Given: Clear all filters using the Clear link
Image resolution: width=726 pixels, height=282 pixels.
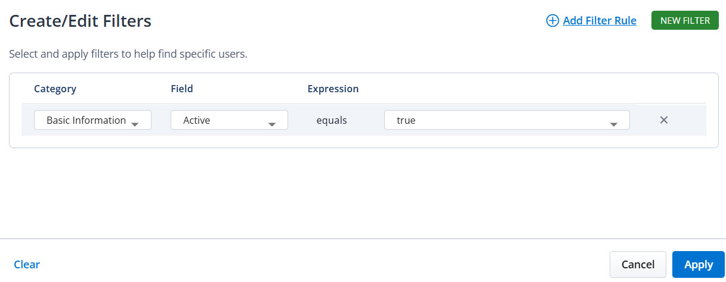Looking at the screenshot, I should (x=27, y=265).
